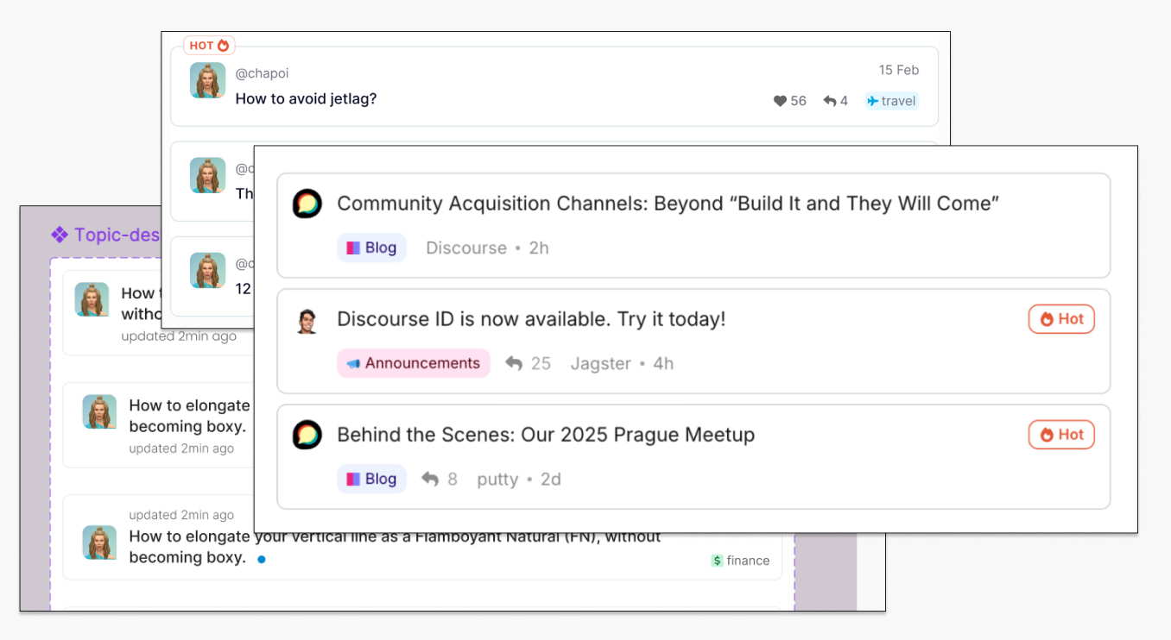The width and height of the screenshot is (1171, 640).
Task: Click Jagster's avatar on Discourse ID topic
Action: pyautogui.click(x=307, y=320)
